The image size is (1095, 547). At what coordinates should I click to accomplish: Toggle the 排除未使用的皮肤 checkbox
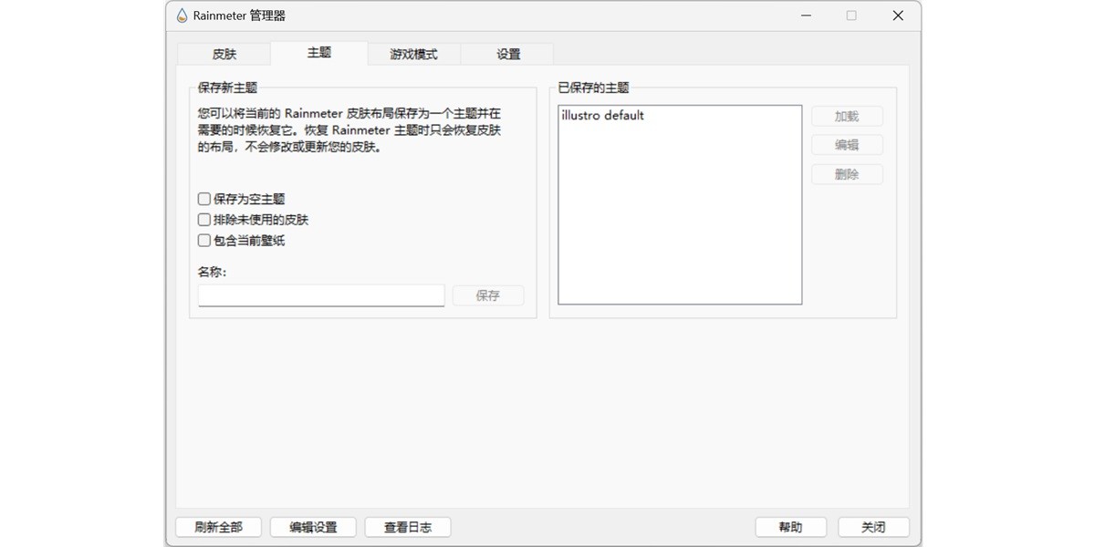pyautogui.click(x=204, y=220)
